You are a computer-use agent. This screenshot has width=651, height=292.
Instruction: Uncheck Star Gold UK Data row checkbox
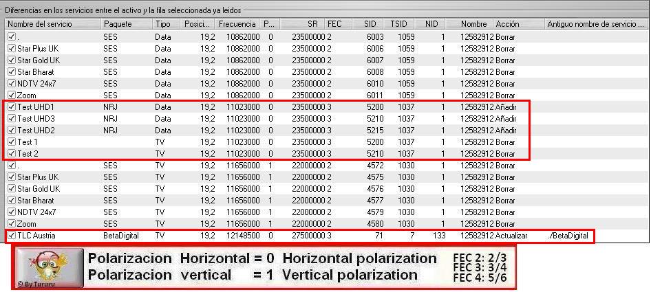(x=12, y=60)
